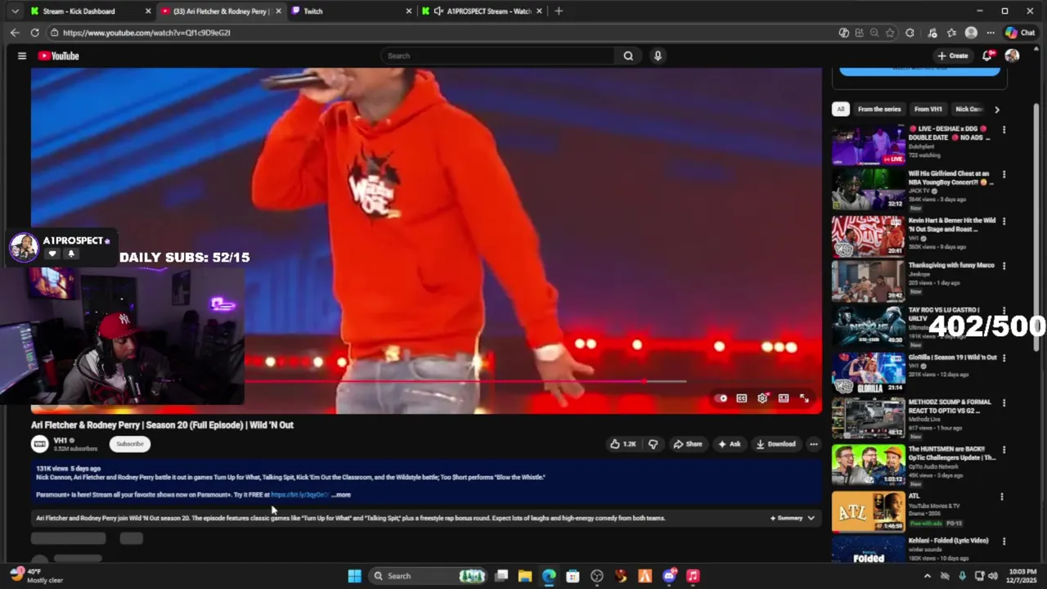Start voice search with microphone icon
Image resolution: width=1047 pixels, height=589 pixels.
click(x=658, y=56)
